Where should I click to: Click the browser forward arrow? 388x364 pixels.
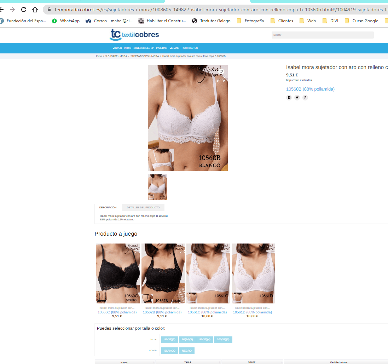pyautogui.click(x=12, y=10)
